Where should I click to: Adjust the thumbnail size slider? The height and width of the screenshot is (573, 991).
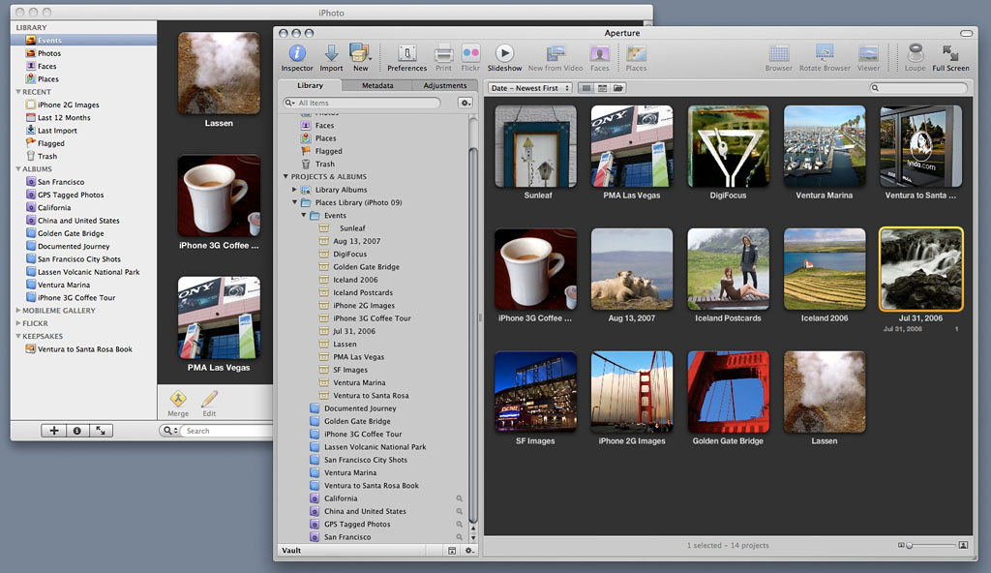[x=910, y=546]
